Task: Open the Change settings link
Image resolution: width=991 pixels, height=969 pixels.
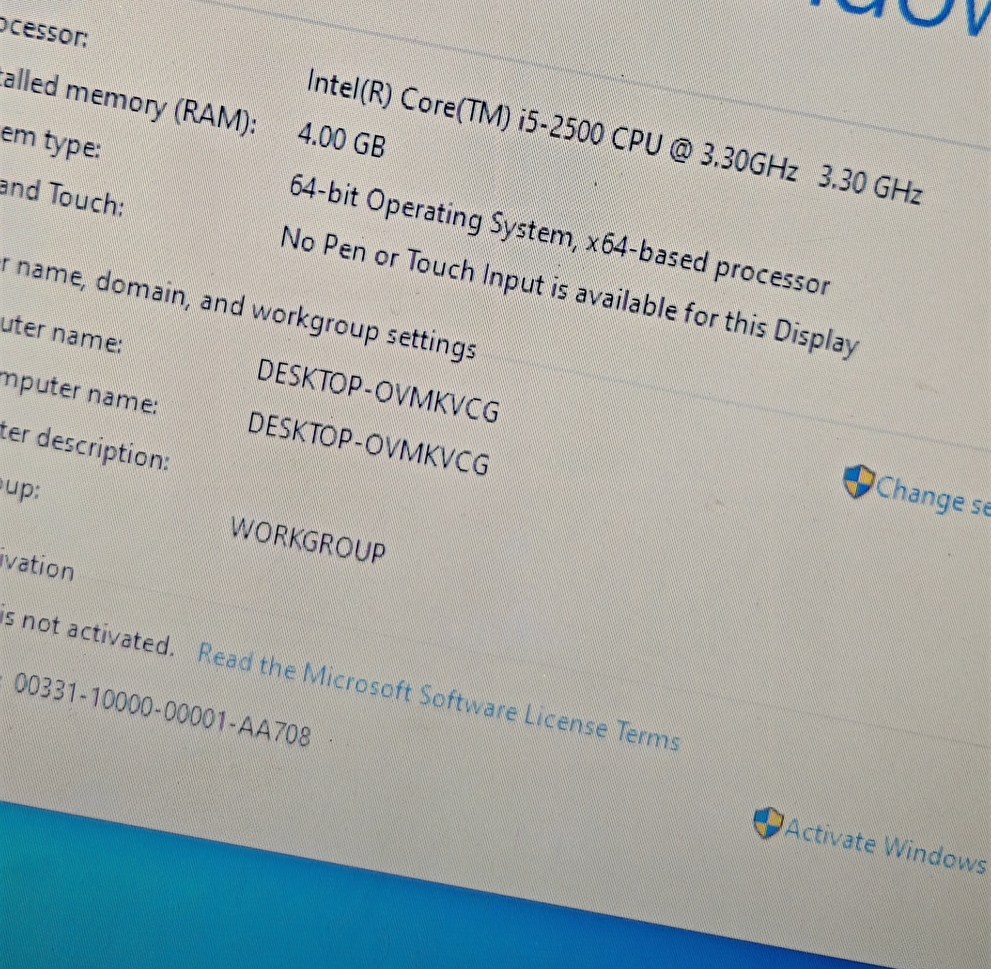Action: coord(933,497)
